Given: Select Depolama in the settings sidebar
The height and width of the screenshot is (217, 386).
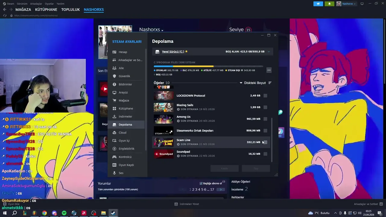Looking at the screenshot, I should pos(127,124).
